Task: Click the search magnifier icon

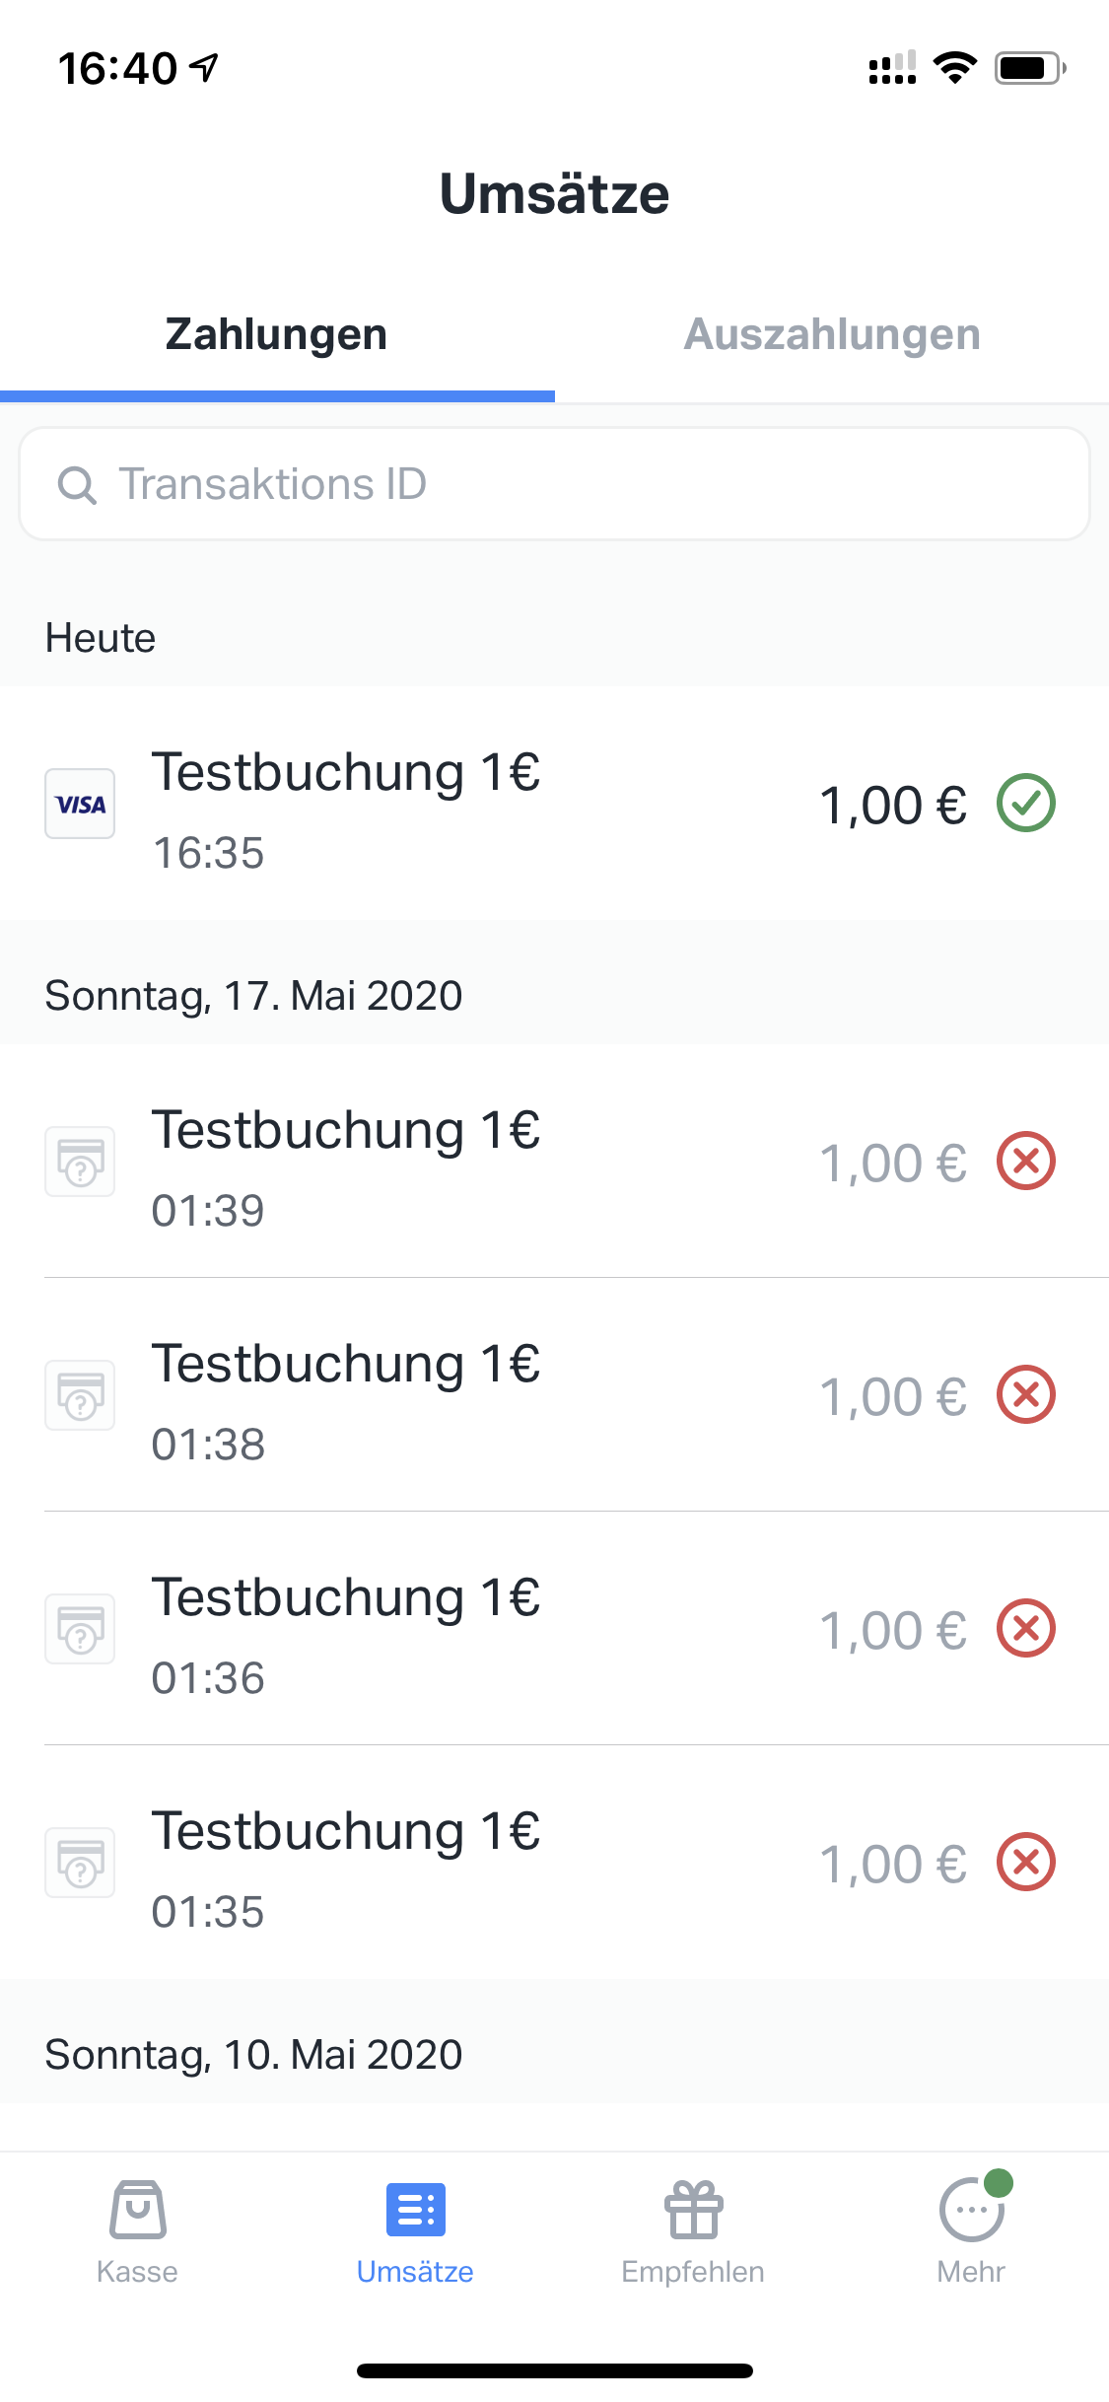Action: tap(77, 484)
